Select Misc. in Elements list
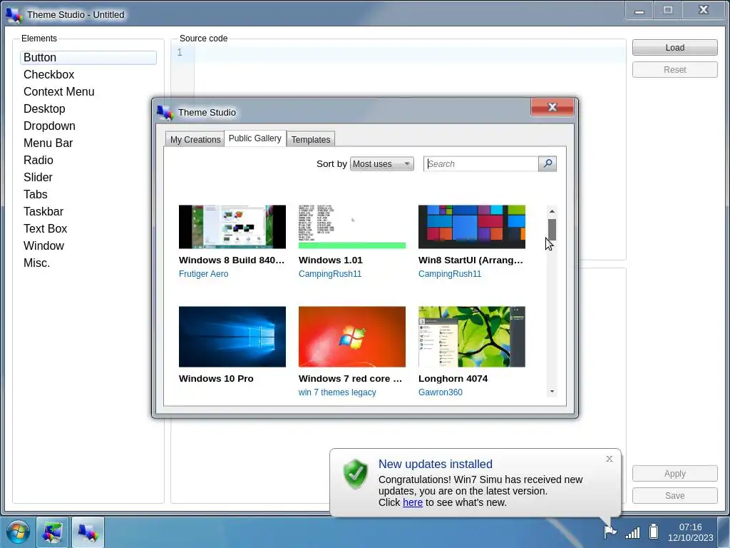 point(88,263)
